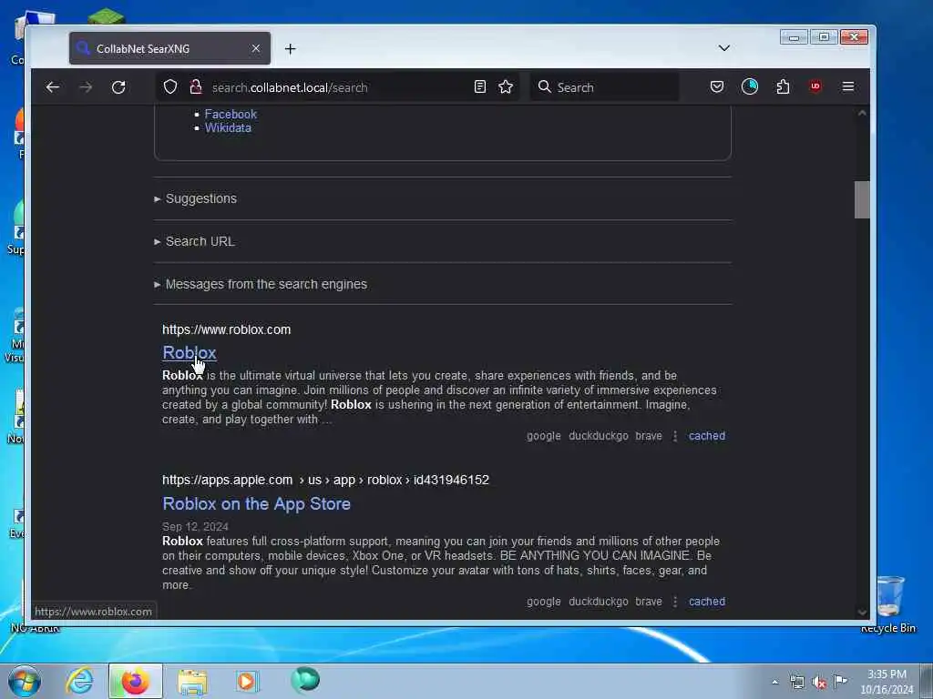Click the scrollbar up arrow
The width and height of the screenshot is (933, 699).
(862, 113)
